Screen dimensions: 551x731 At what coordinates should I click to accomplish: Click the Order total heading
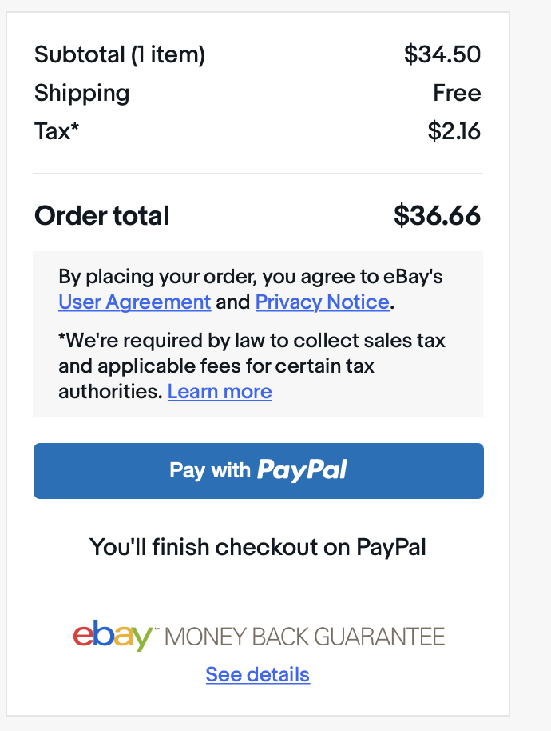[102, 215]
